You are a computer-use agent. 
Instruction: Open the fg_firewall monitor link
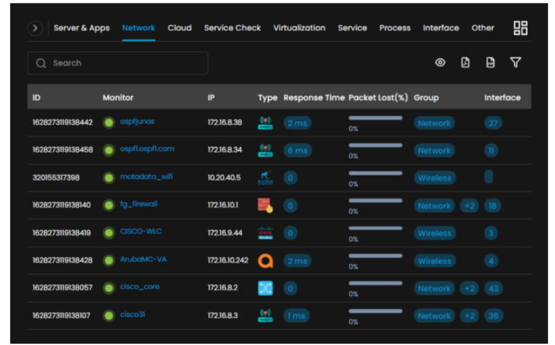[138, 204]
